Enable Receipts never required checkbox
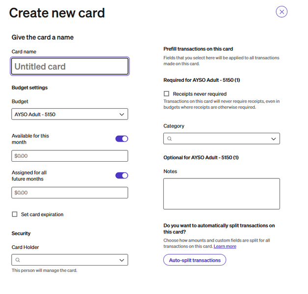The width and height of the screenshot is (308, 294). point(167,94)
